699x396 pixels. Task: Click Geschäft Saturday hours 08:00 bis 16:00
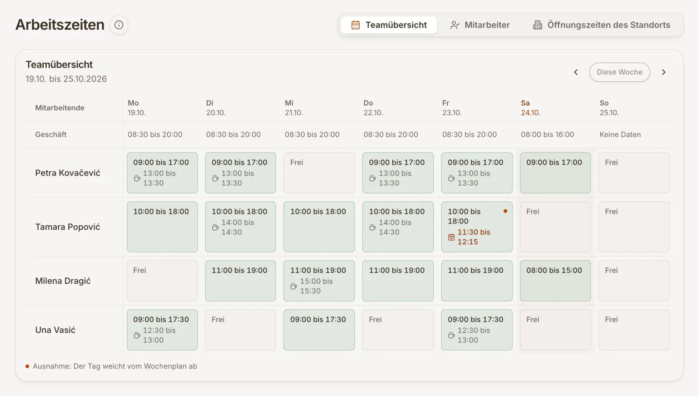click(x=547, y=134)
